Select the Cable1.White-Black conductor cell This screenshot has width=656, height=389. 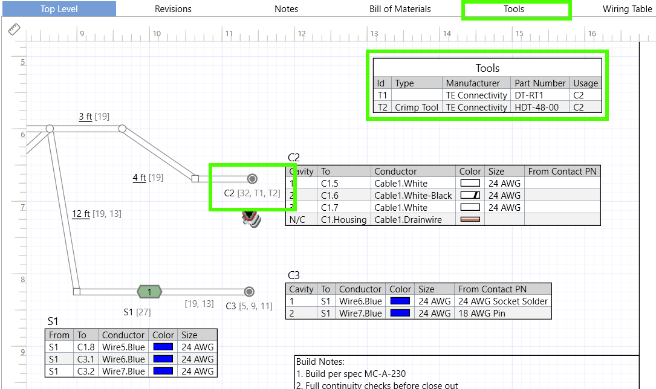click(413, 196)
